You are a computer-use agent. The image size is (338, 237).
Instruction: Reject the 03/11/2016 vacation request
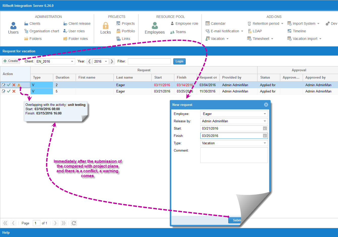pos(14,85)
